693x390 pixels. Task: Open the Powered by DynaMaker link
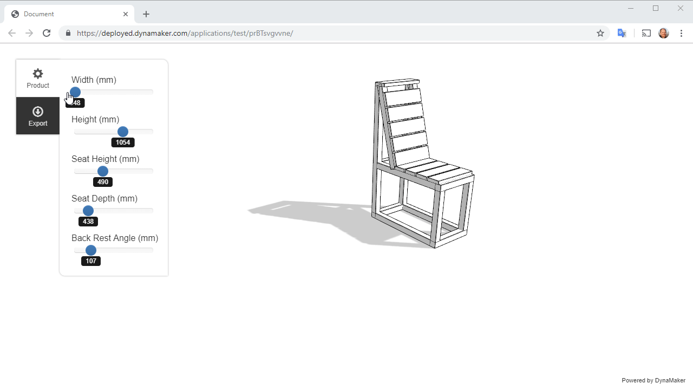tap(653, 380)
